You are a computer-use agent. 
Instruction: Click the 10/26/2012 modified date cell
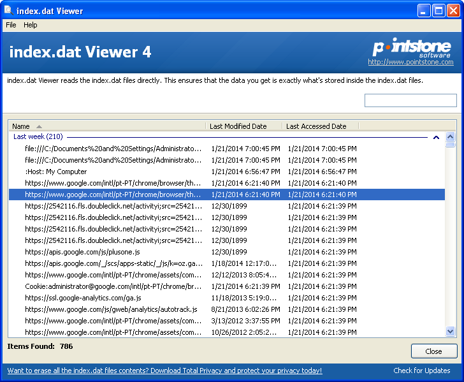point(244,332)
